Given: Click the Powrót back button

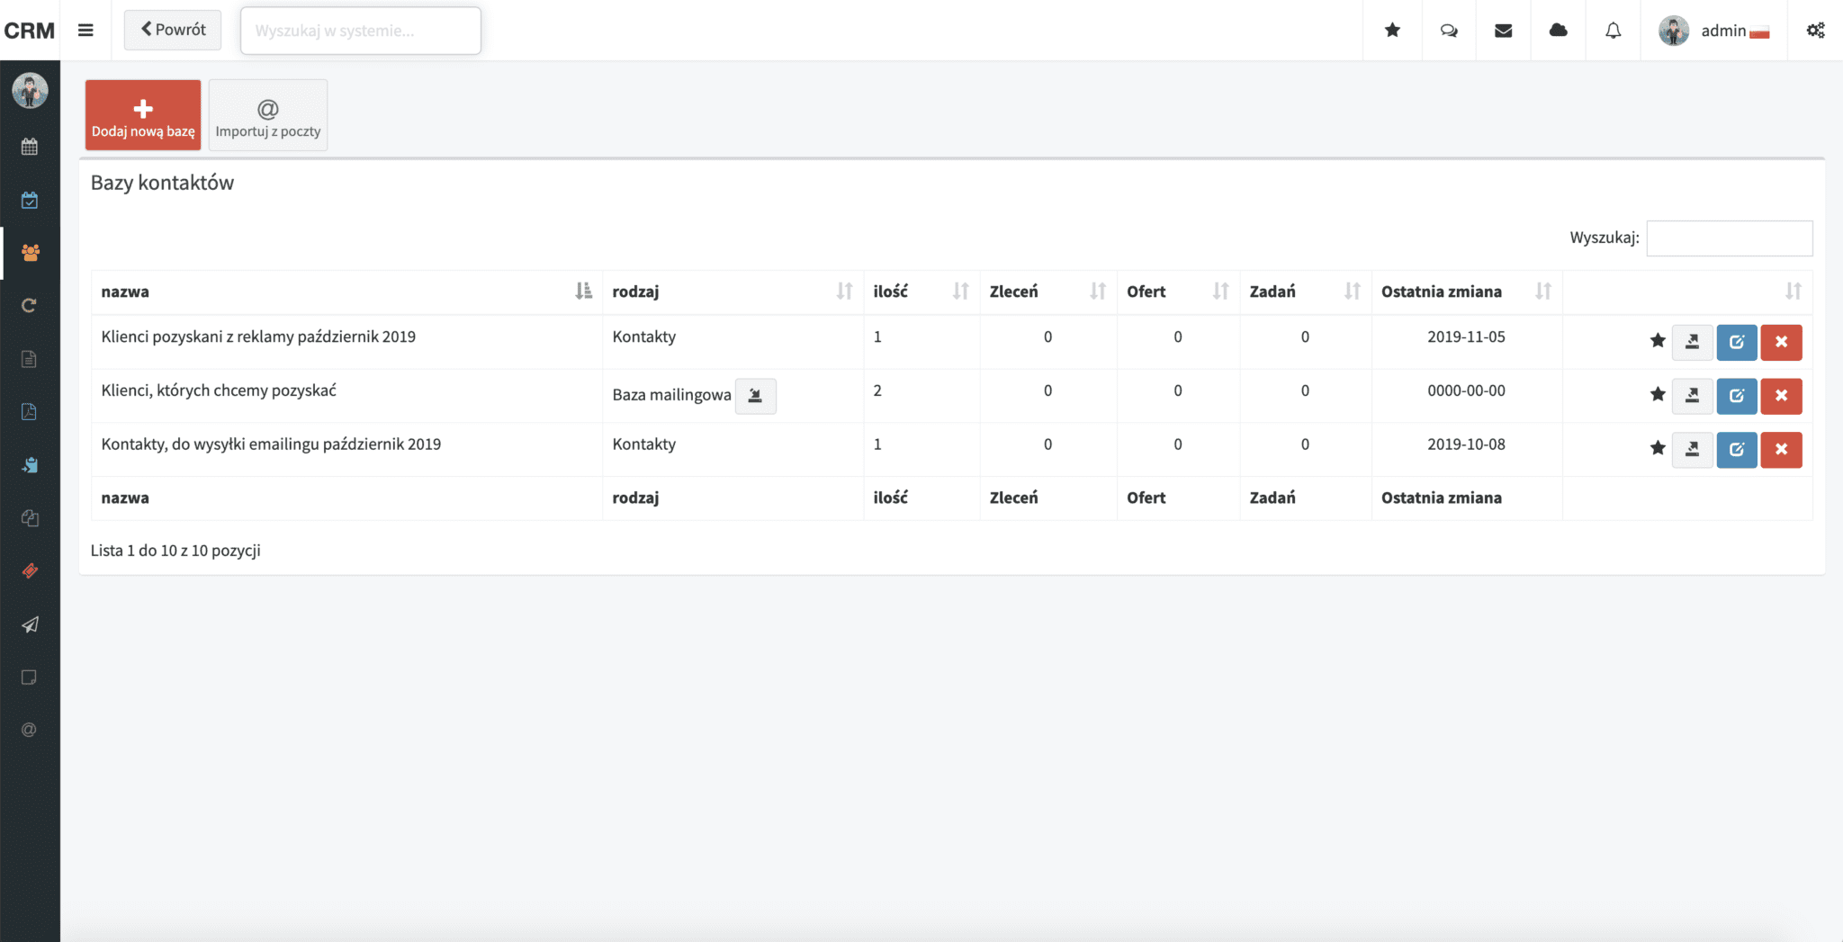Looking at the screenshot, I should tap(173, 30).
